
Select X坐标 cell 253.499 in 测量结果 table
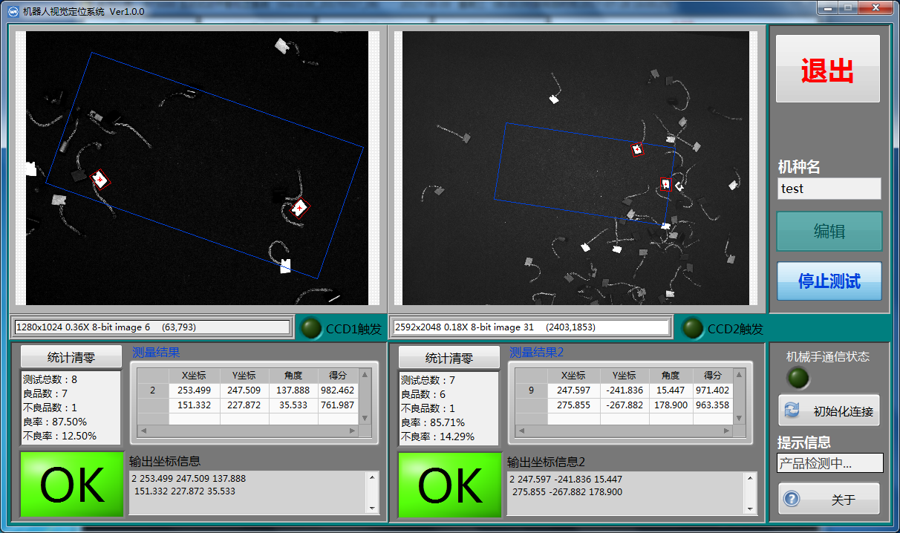click(195, 390)
